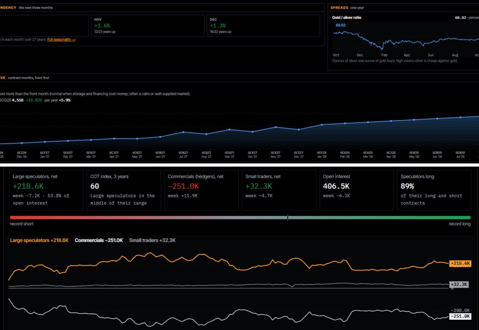Click the Feb label on gold/silver chart axis
479x330 pixels.
point(384,55)
